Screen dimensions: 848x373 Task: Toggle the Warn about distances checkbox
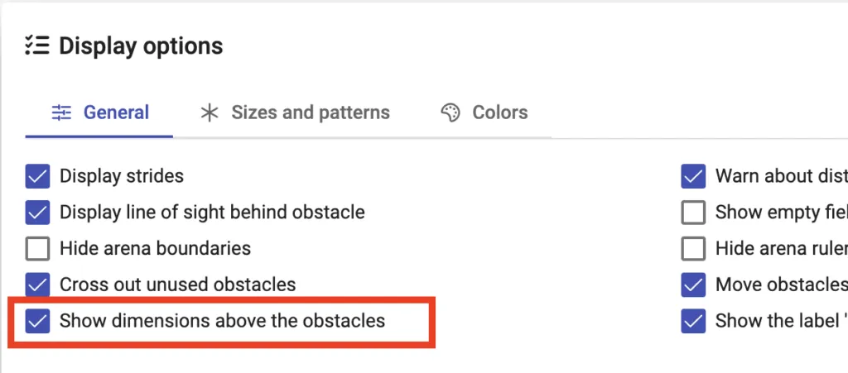693,176
